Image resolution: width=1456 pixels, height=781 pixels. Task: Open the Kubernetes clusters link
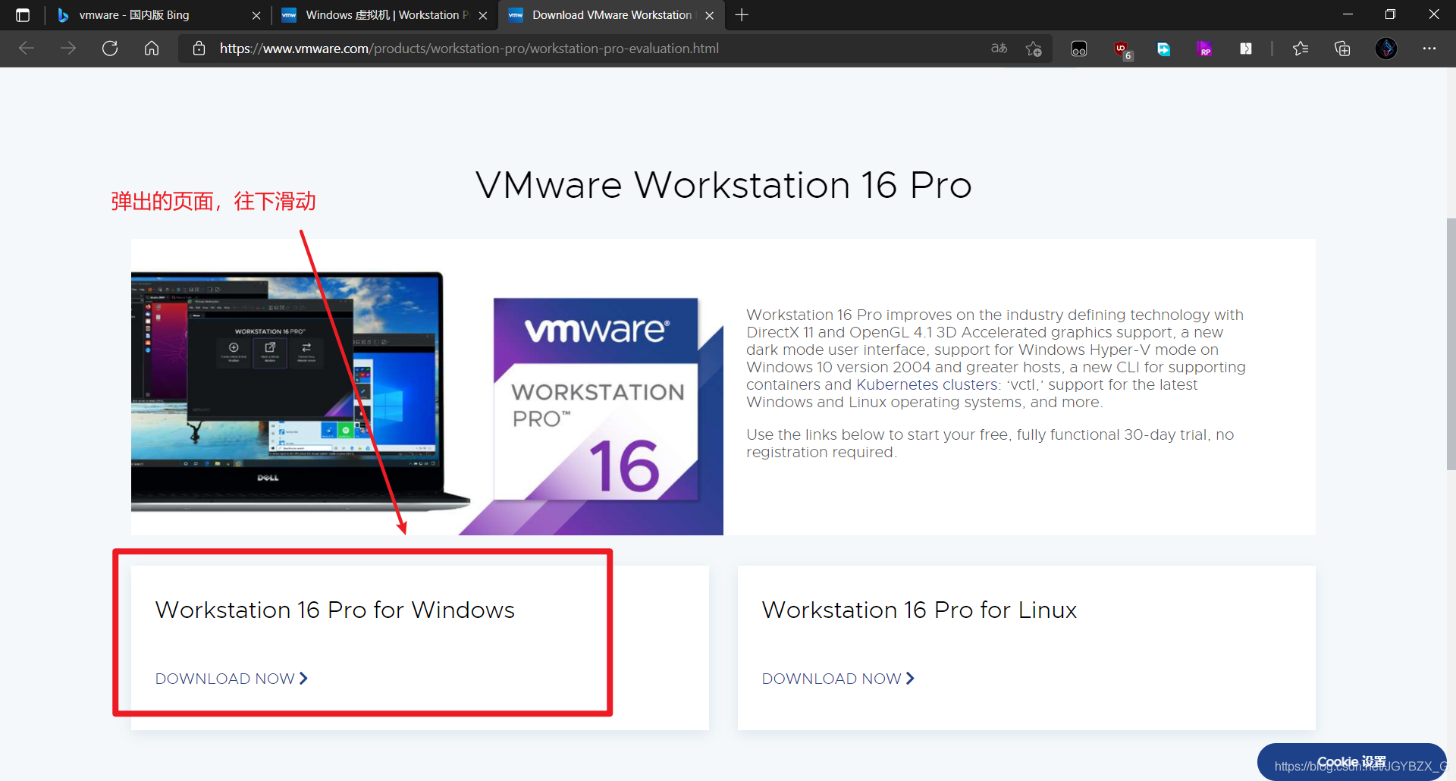click(x=927, y=385)
